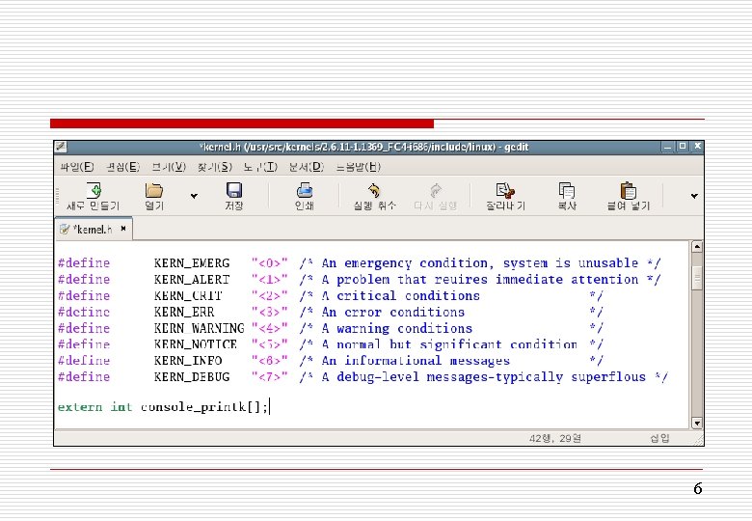Image resolution: width=752 pixels, height=521 pixels.
Task: Click the window resize grip at bottom-right corner
Action: coord(698,439)
